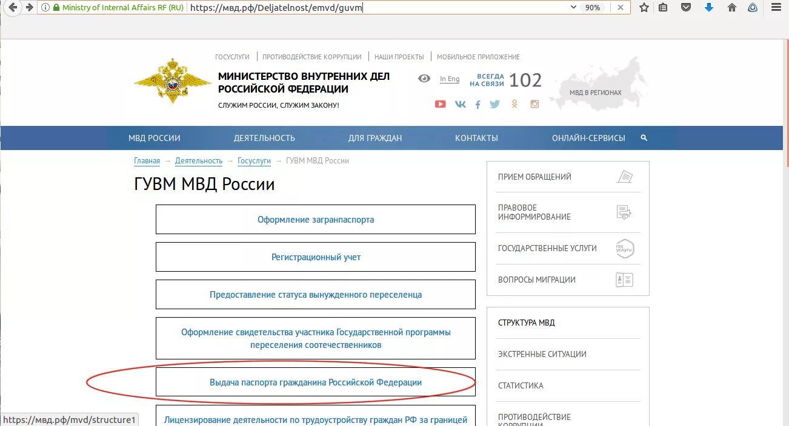Bookmark this page with the star icon
This screenshot has height=426, width=789.
[x=644, y=8]
